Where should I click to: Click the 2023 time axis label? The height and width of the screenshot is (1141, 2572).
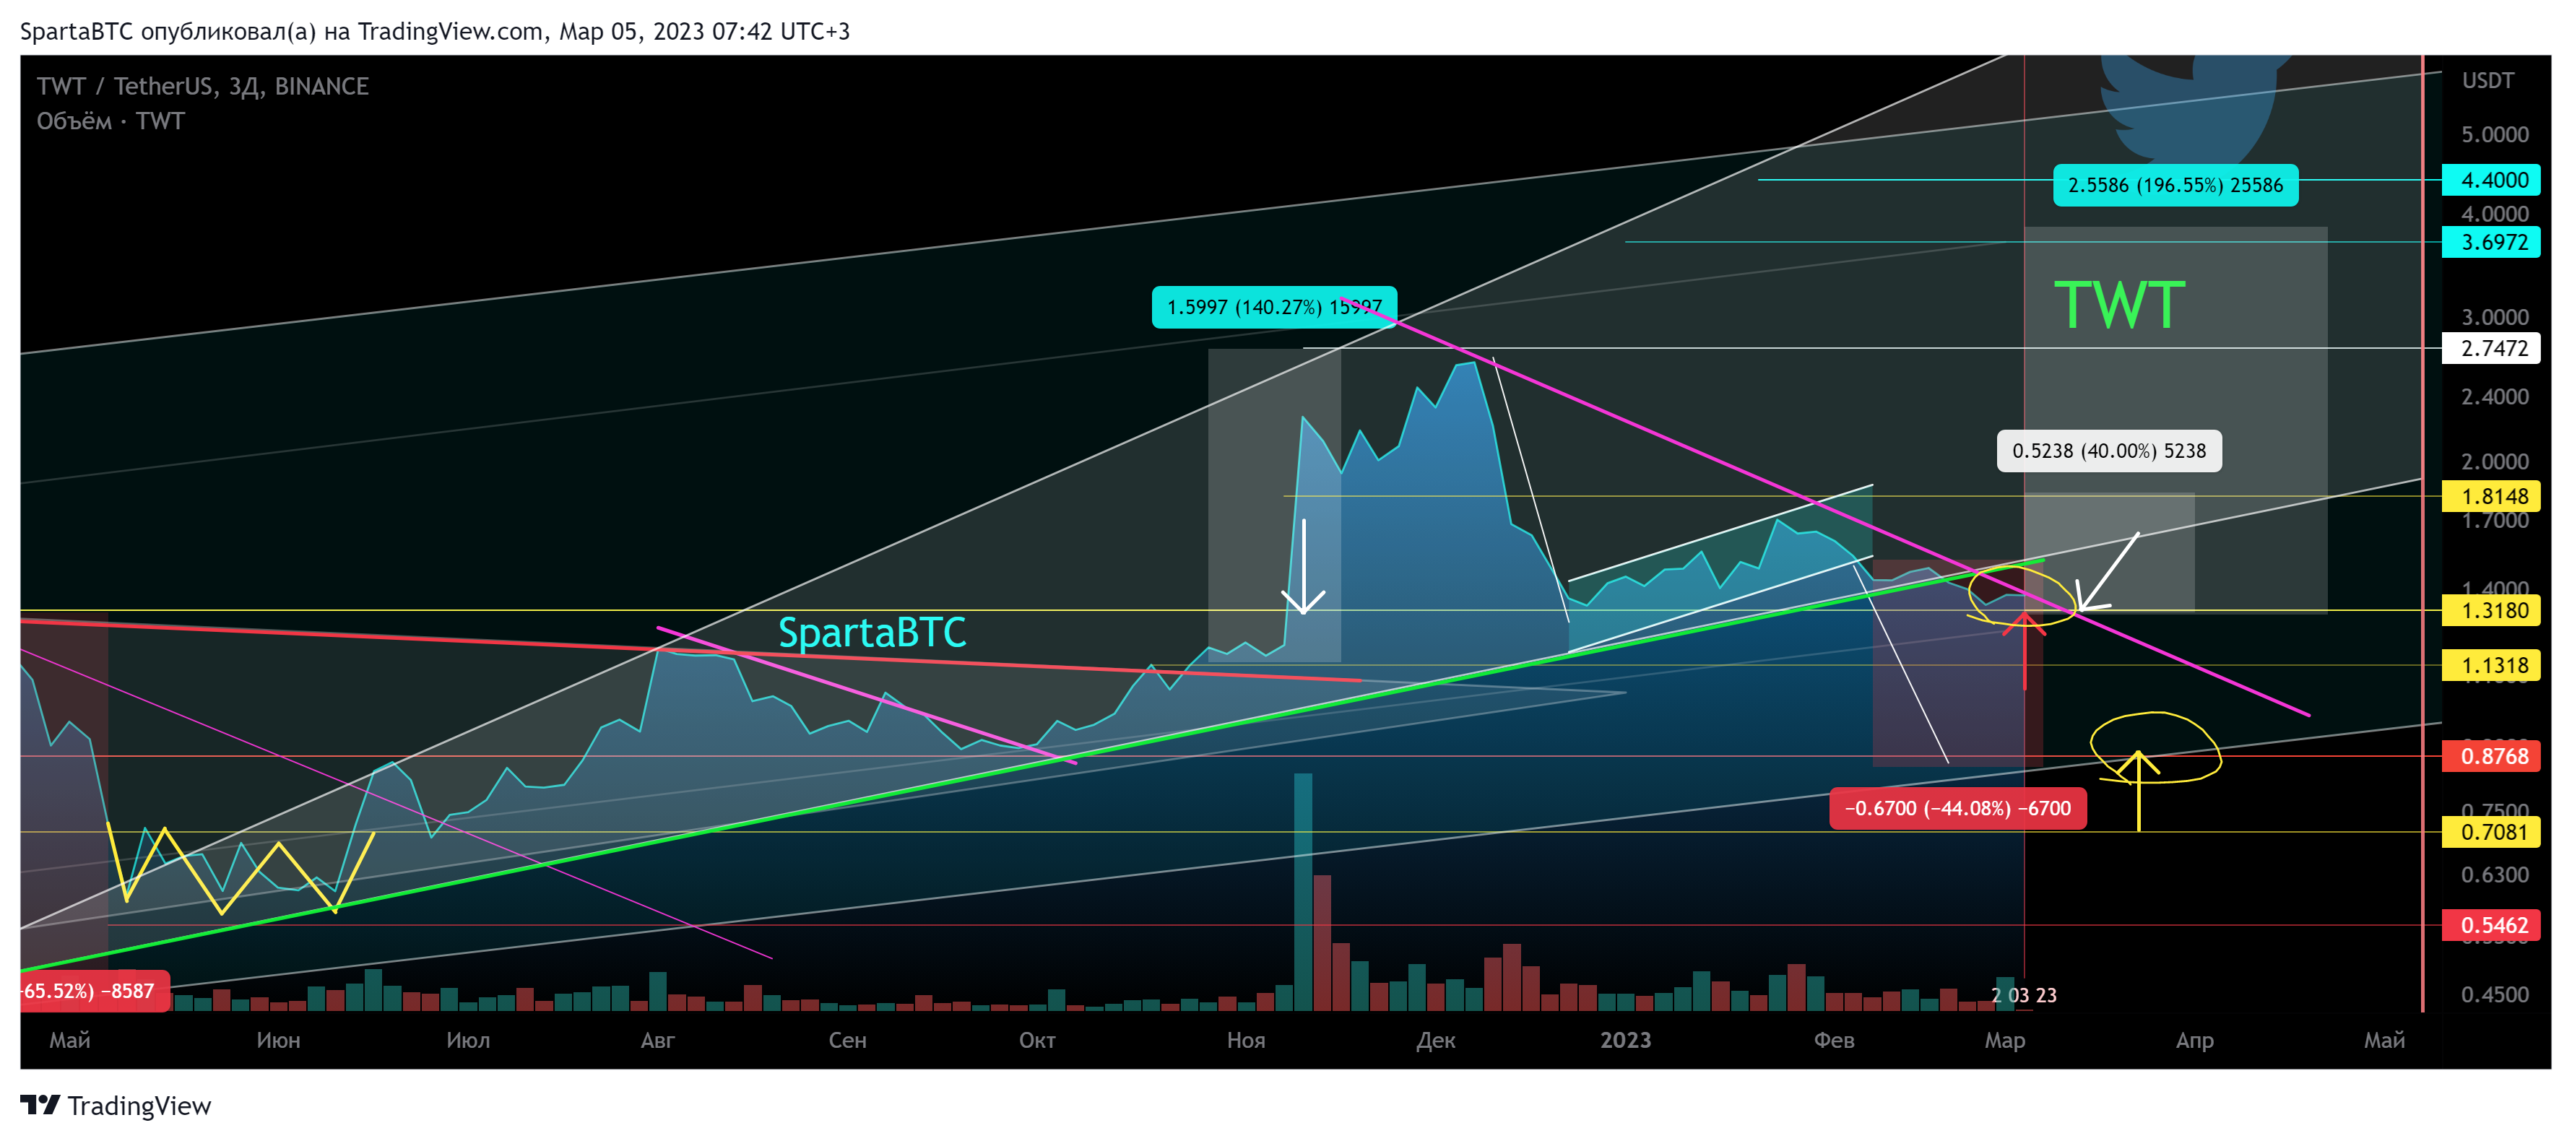click(1624, 1040)
